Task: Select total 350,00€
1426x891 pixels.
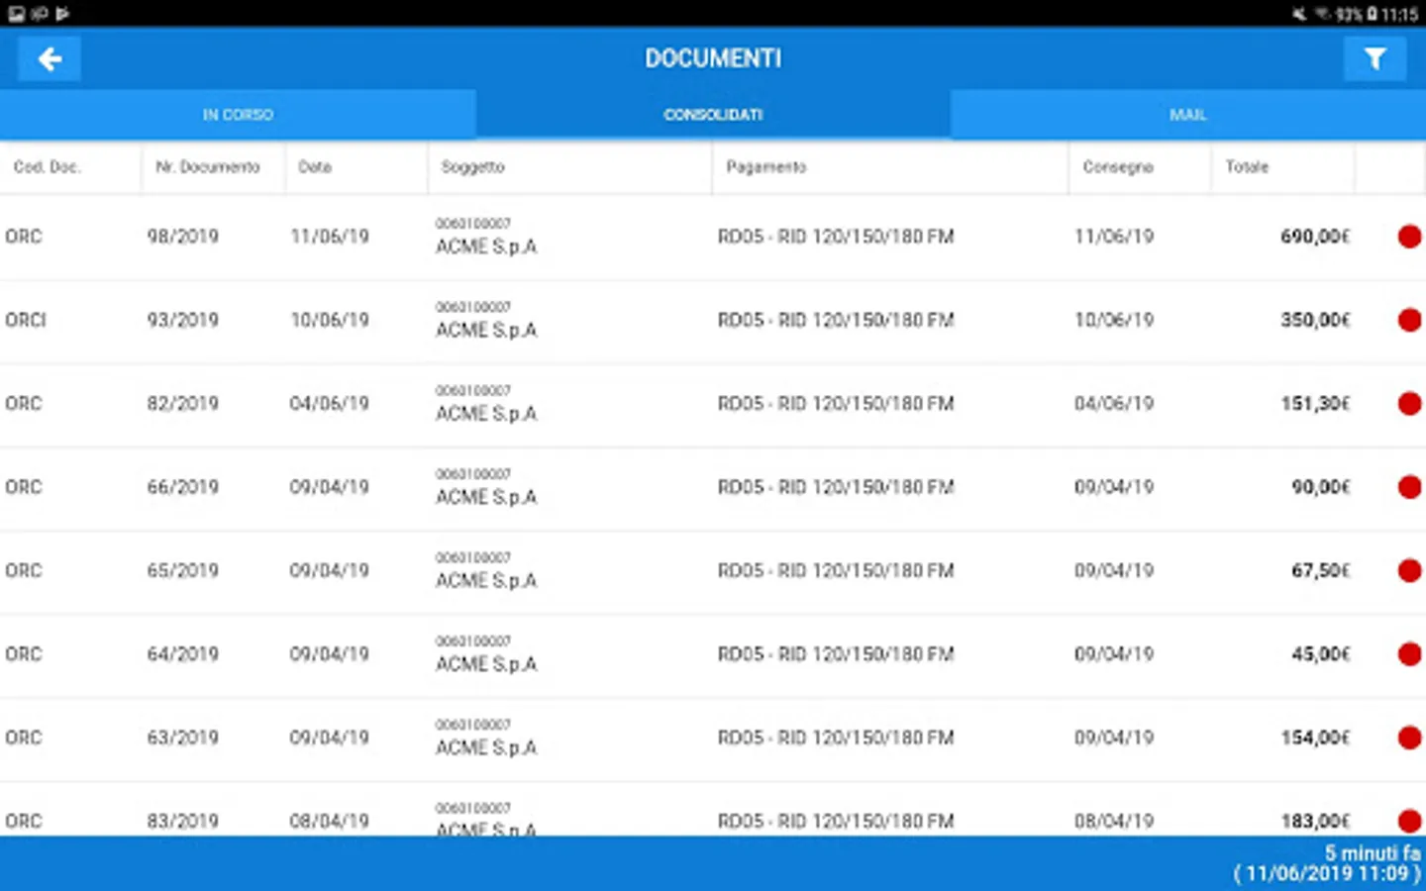Action: point(1315,320)
